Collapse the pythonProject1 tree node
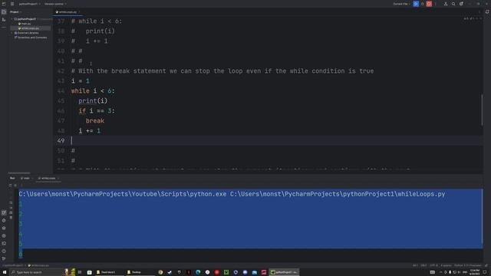 [x=12, y=19]
